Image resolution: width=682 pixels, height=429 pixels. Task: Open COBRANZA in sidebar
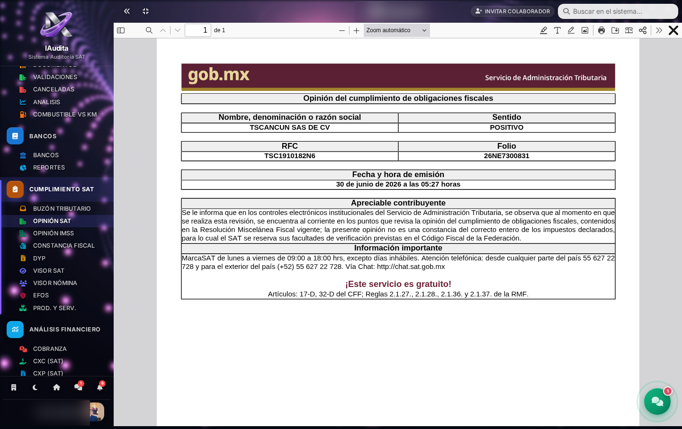(x=50, y=349)
